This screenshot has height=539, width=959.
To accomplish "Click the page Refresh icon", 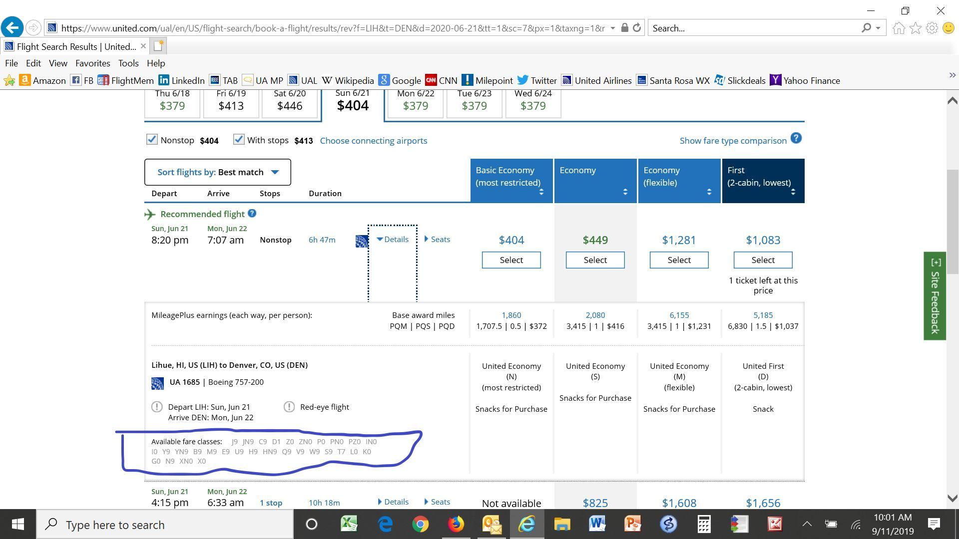I will click(x=637, y=28).
